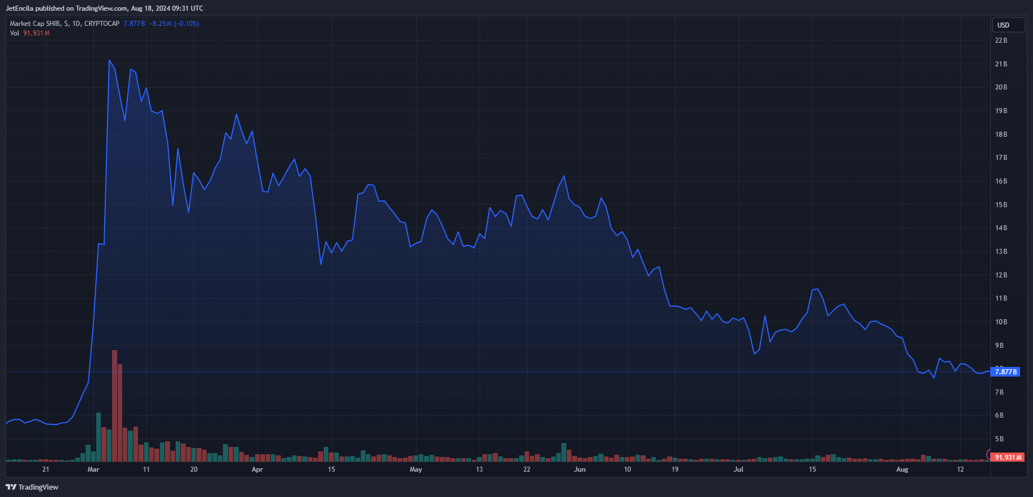Image resolution: width=1033 pixels, height=497 pixels.
Task: Click the 13 date label on the time axis
Action: click(x=479, y=469)
